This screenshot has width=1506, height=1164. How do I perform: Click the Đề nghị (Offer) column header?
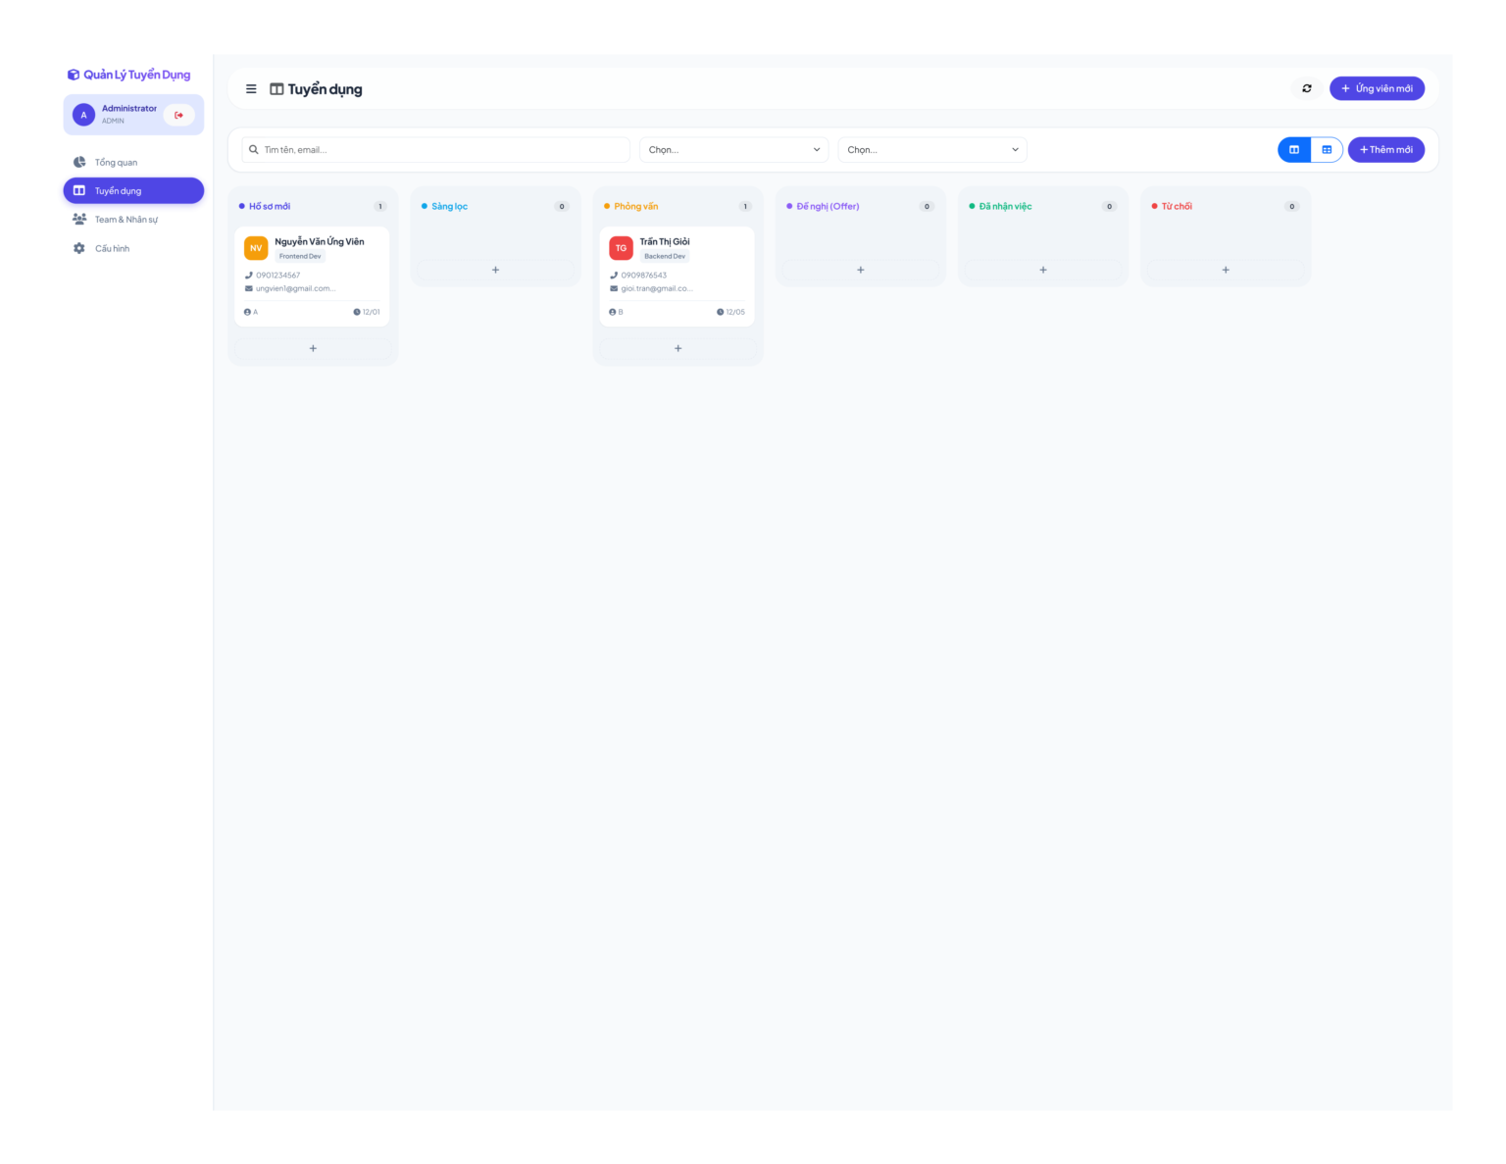click(828, 206)
